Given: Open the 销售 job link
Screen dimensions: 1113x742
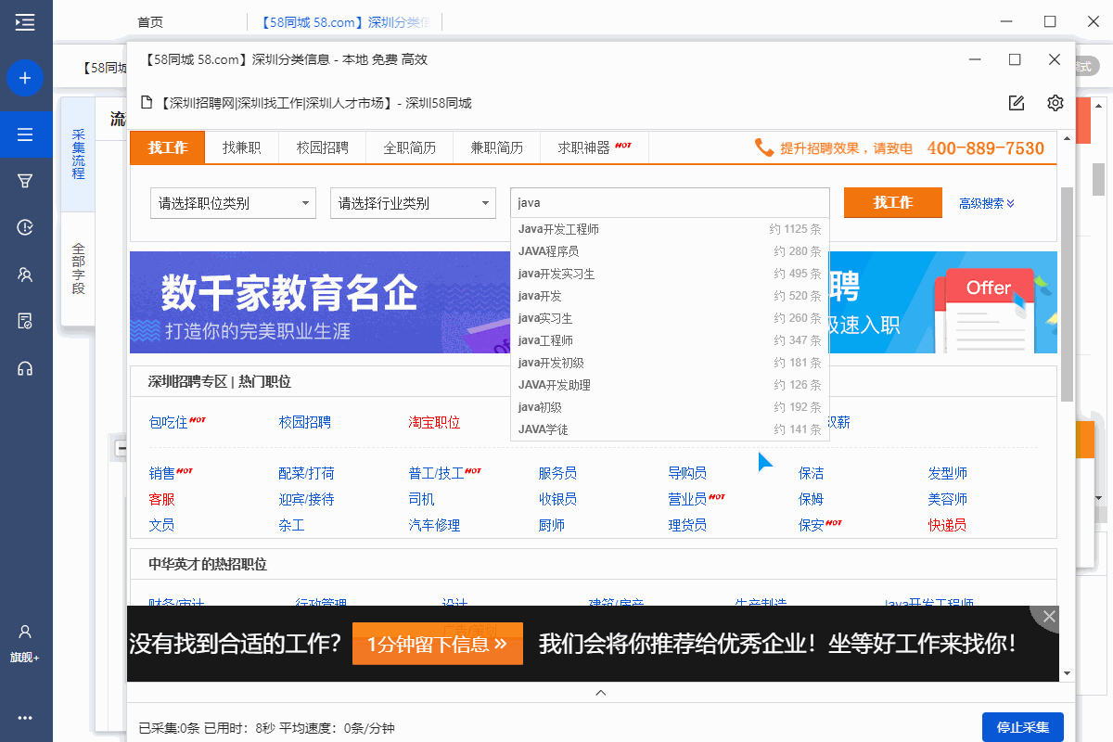Looking at the screenshot, I should coord(162,473).
